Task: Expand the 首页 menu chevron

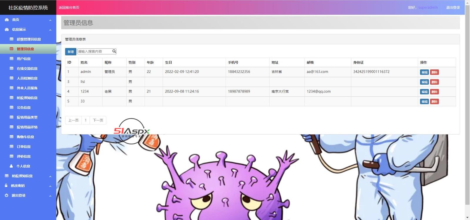Action: [x=50, y=20]
